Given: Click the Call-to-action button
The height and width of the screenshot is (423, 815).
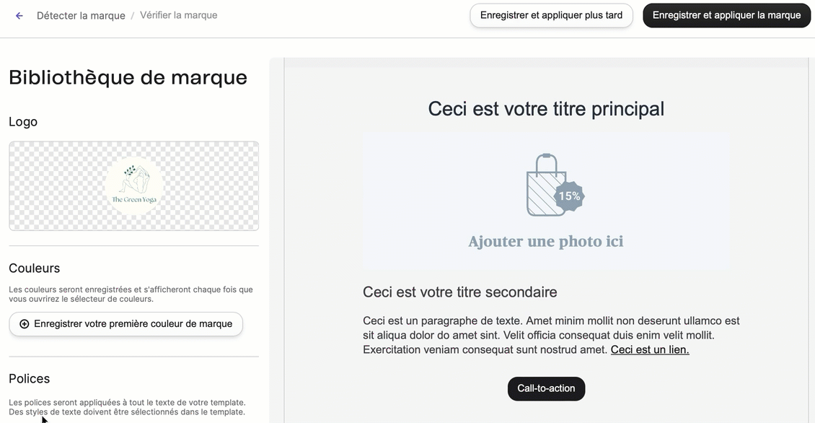Looking at the screenshot, I should click(x=546, y=388).
